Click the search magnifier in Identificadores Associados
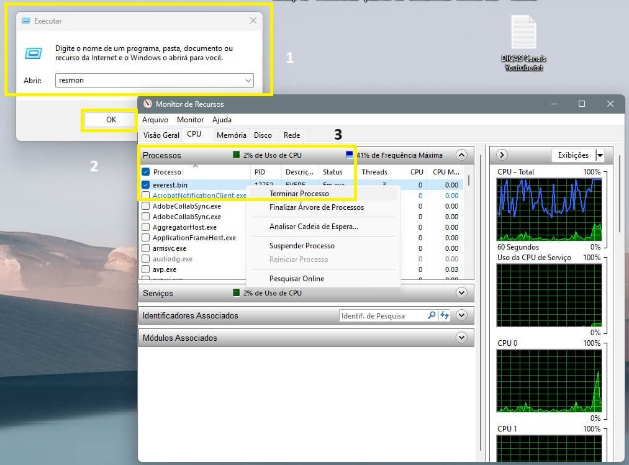Screen dimensions: 629x465 pyautogui.click(x=432, y=315)
